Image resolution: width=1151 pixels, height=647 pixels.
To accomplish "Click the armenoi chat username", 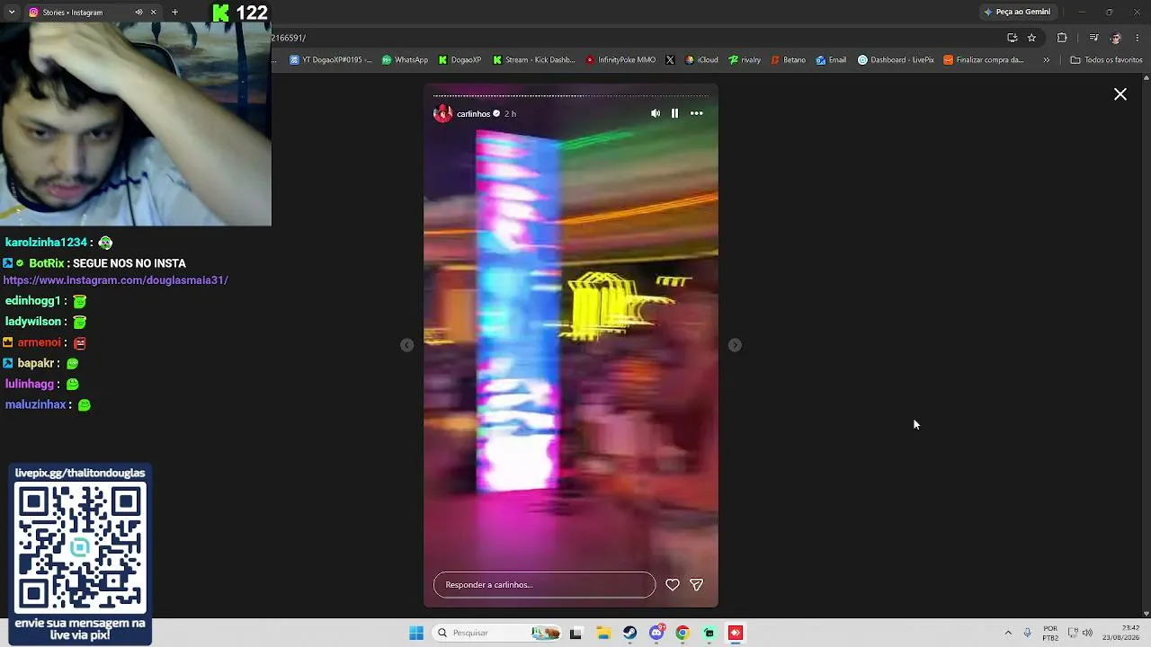I will 39,342.
